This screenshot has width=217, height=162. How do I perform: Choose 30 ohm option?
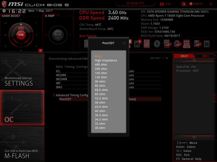pos(100,128)
